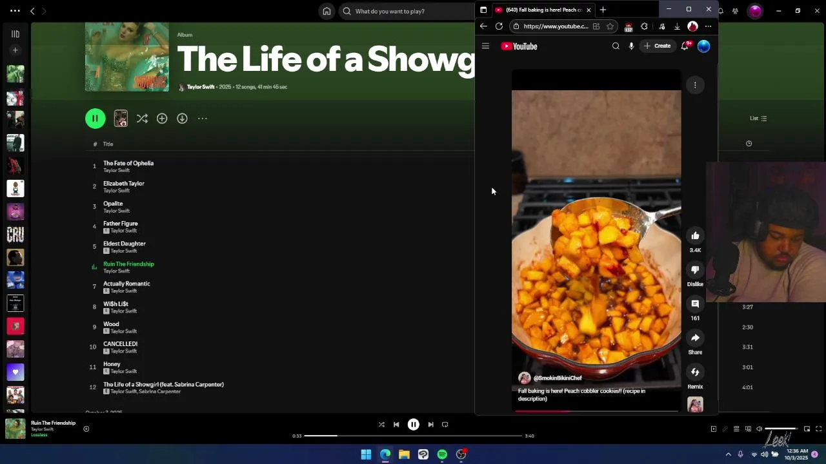The height and width of the screenshot is (464, 826).
Task: Toggle shuffle in the bottom player bar
Action: [x=381, y=425]
